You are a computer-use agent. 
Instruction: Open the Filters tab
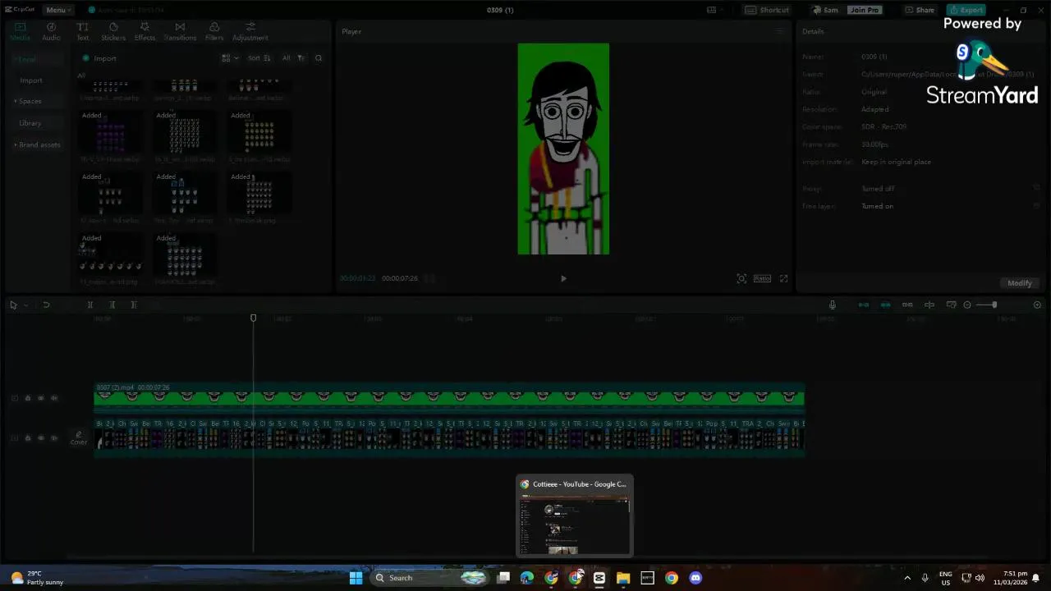214,32
